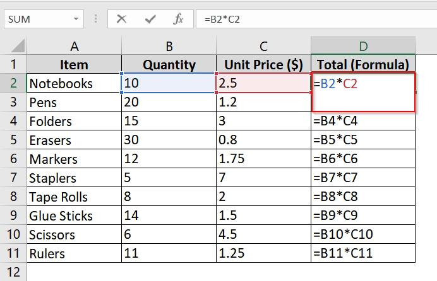The image size is (437, 281).
Task: Select column A header
Action: (74, 45)
